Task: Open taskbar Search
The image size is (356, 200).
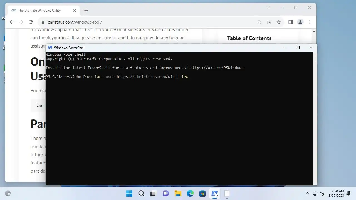Action: pos(141,193)
